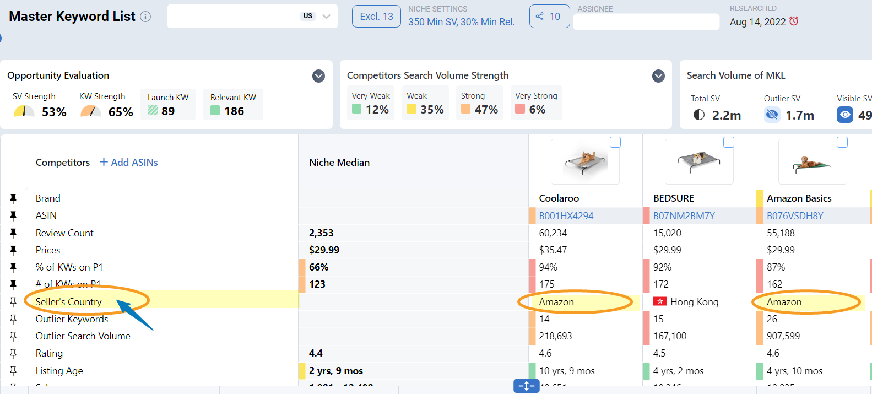The width and height of the screenshot is (872, 394).
Task: Click Amazon Basics outlier search volume 907,599
Action: [784, 336]
